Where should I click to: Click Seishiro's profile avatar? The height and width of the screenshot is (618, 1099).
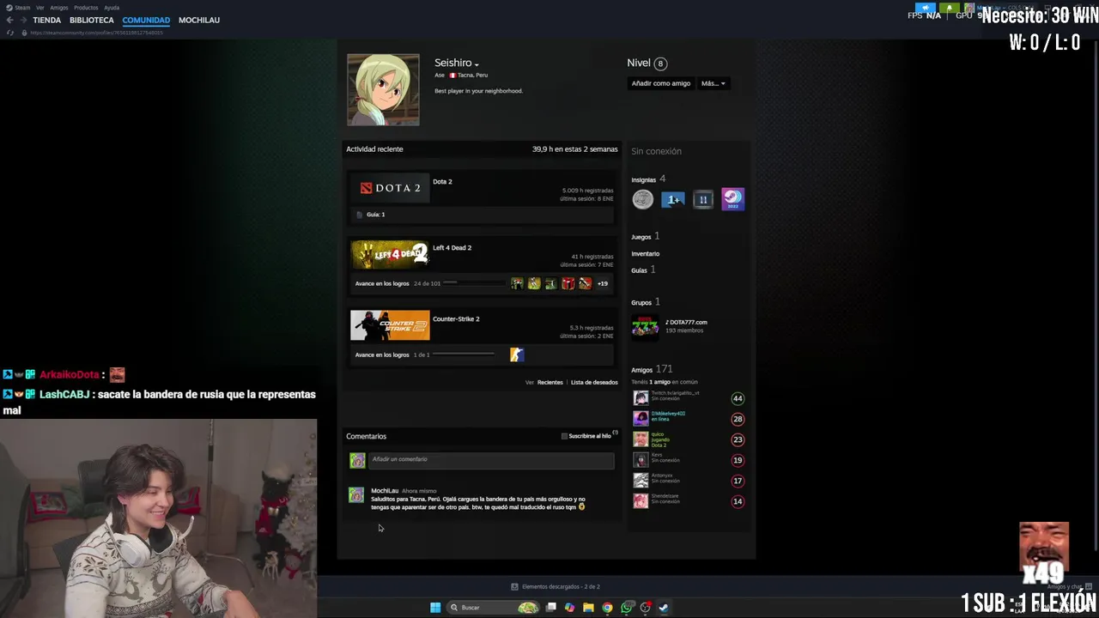pos(383,89)
